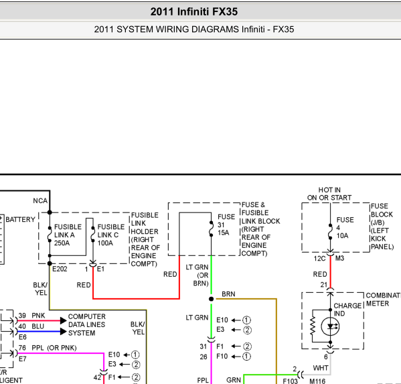
Task: Click the E1 connector label
Action: click(100, 269)
